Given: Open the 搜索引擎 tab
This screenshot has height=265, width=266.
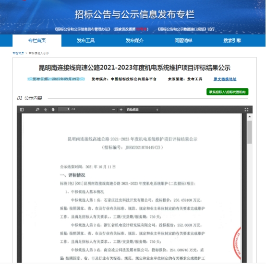Looking at the screenshot, I should (232, 40).
